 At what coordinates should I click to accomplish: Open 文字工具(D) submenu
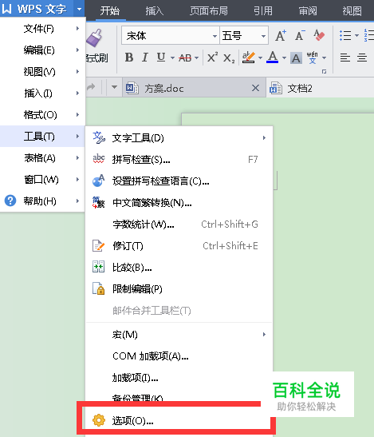[x=179, y=137]
